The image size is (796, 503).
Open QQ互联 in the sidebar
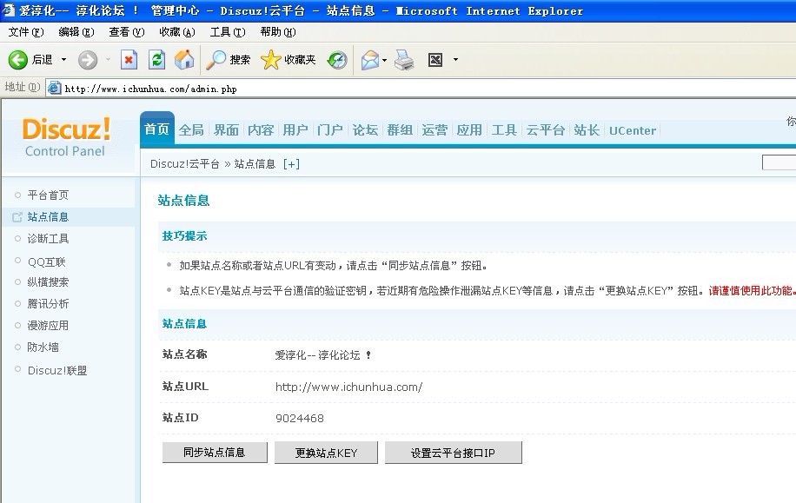click(x=47, y=261)
